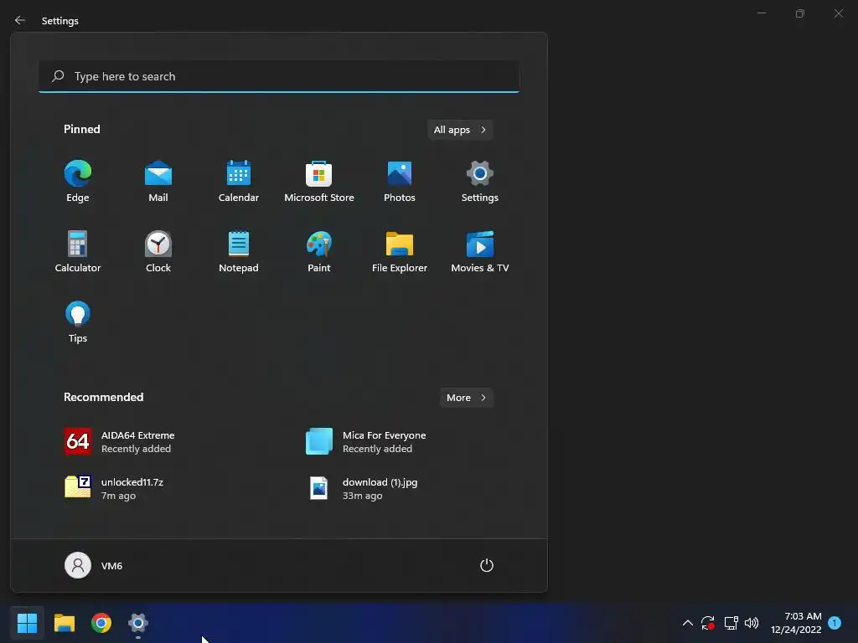Open the notification count badge

[835, 623]
